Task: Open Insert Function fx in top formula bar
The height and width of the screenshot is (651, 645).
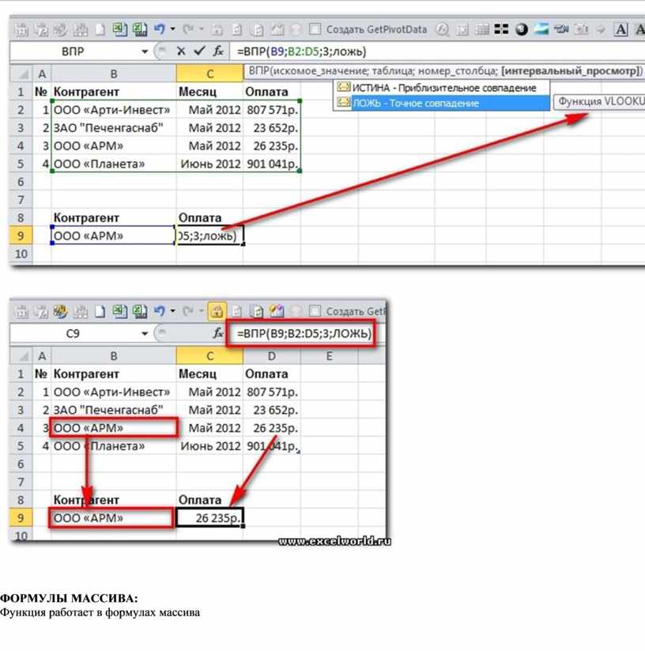Action: pyautogui.click(x=219, y=51)
